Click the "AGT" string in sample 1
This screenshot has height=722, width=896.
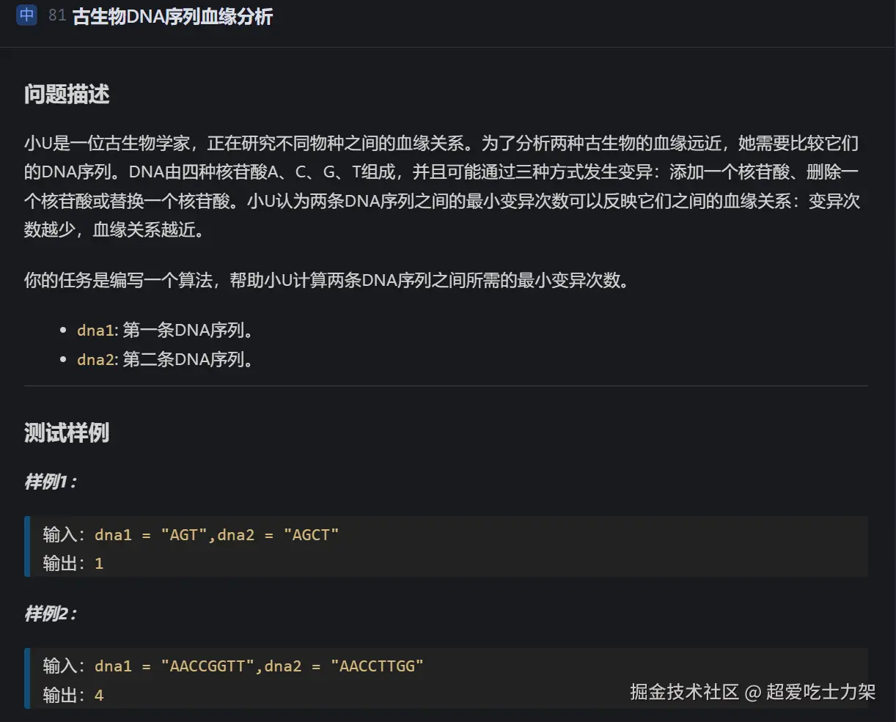(183, 535)
